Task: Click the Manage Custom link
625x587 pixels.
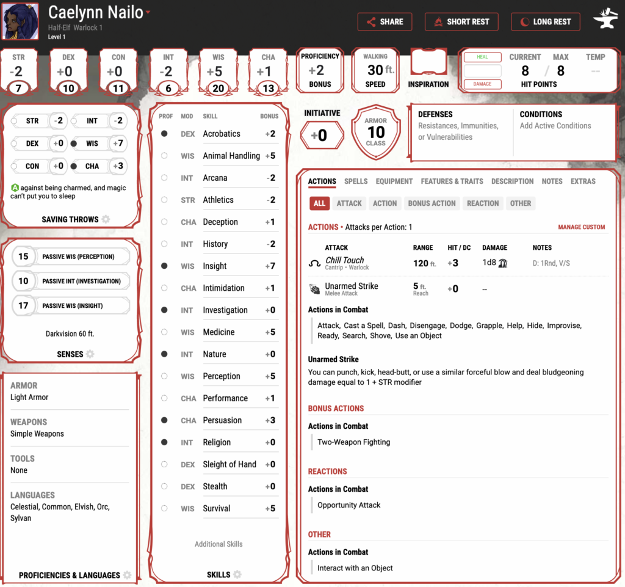Action: pyautogui.click(x=581, y=227)
